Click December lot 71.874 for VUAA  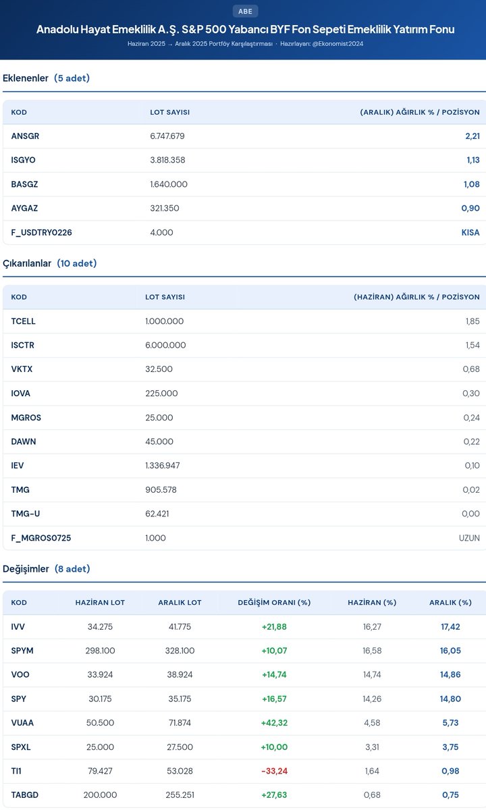180,723
